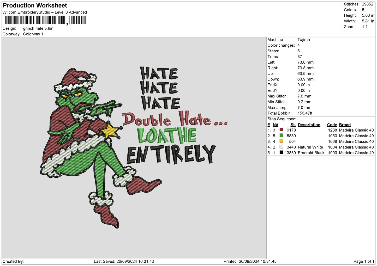Click the 'Brand' column header
Viewport: 377px width, 266px height.
(345, 125)
